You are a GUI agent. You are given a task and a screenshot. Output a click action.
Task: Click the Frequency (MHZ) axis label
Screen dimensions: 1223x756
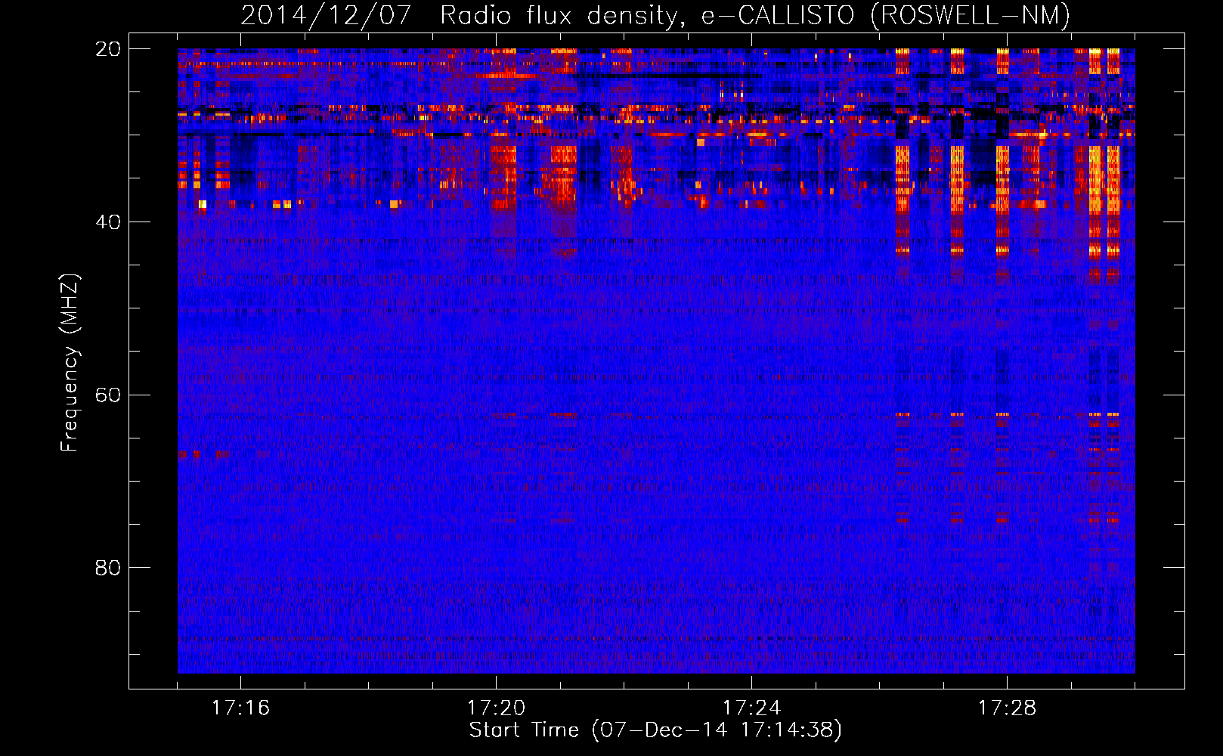click(70, 363)
